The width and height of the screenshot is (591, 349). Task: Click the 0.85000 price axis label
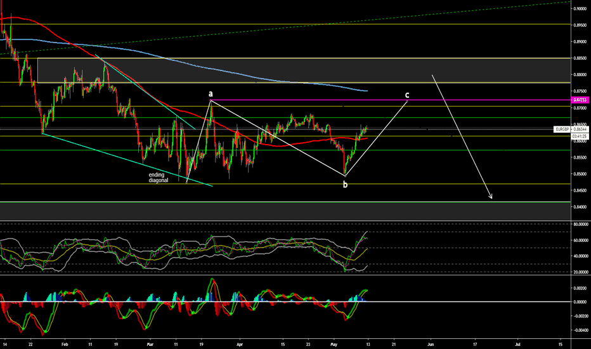(x=580, y=174)
